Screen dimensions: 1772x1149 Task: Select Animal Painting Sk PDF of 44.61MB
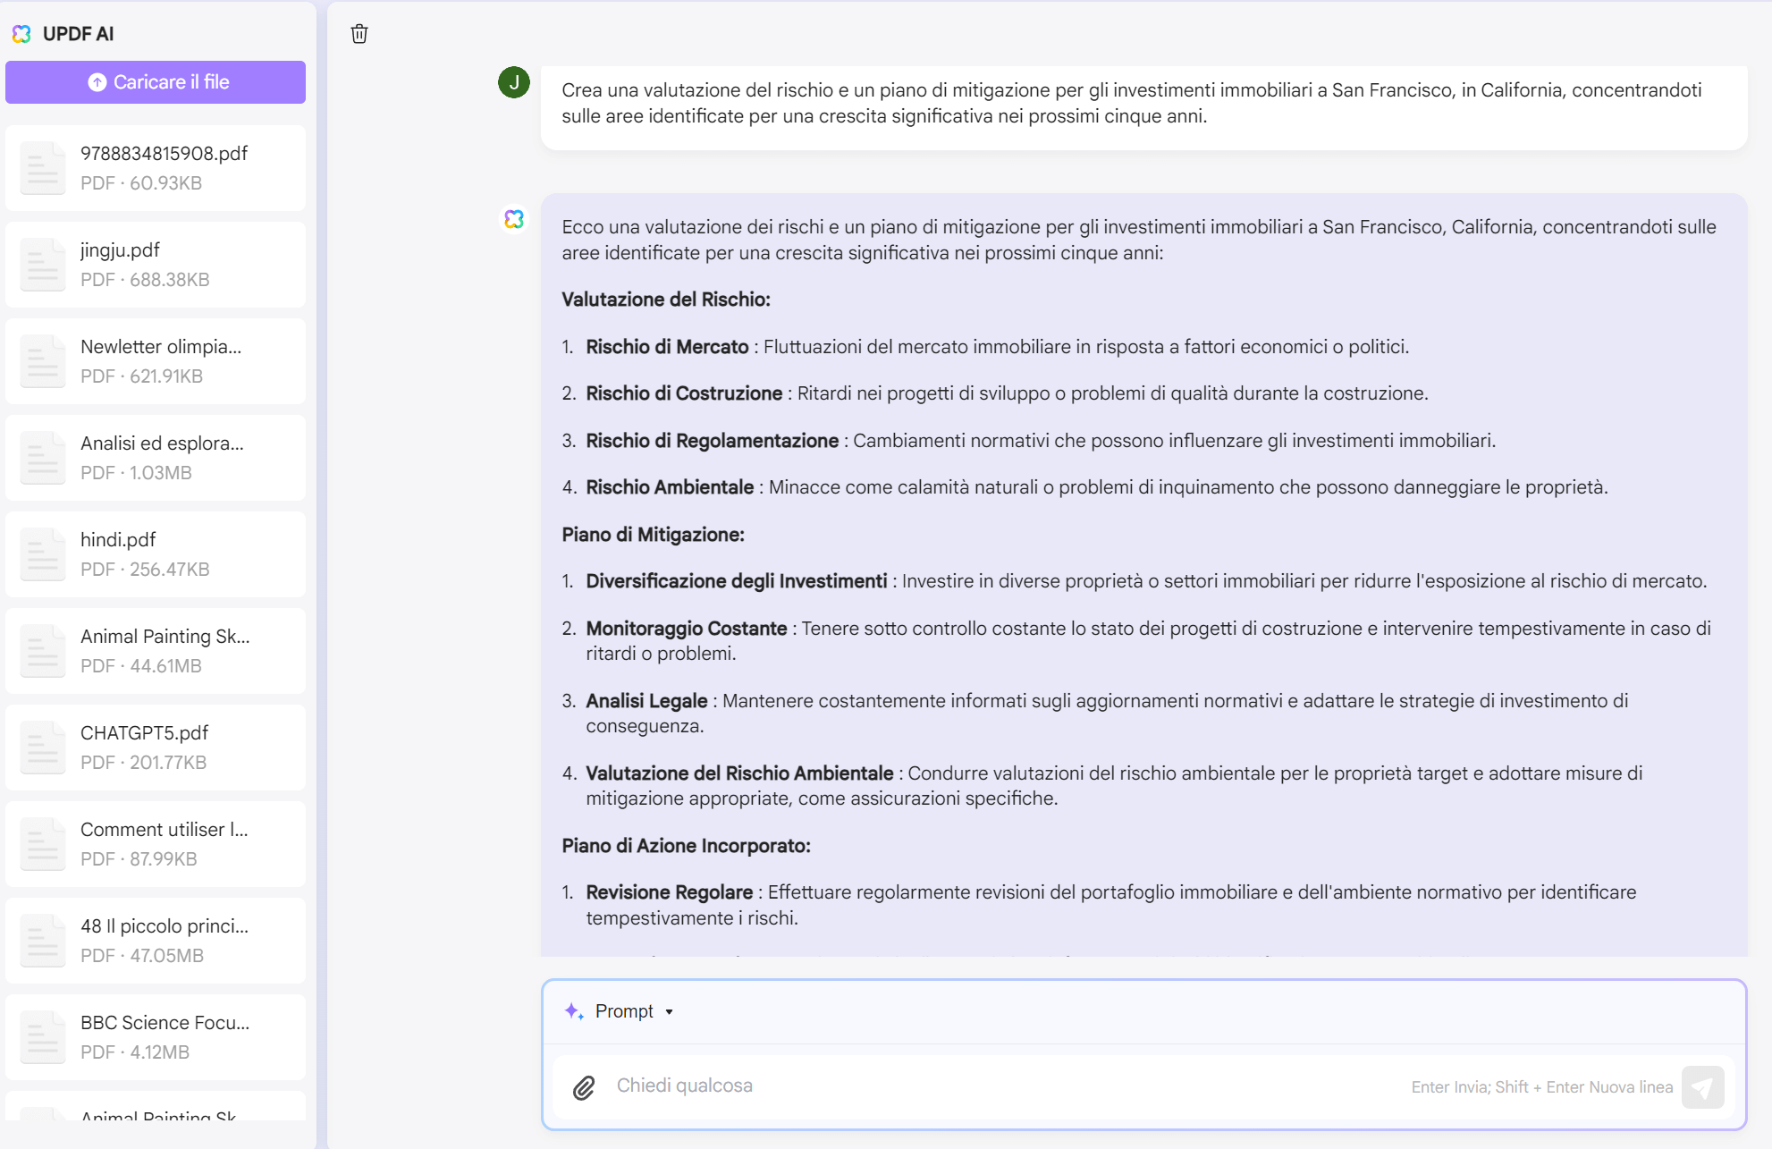pyautogui.click(x=156, y=651)
